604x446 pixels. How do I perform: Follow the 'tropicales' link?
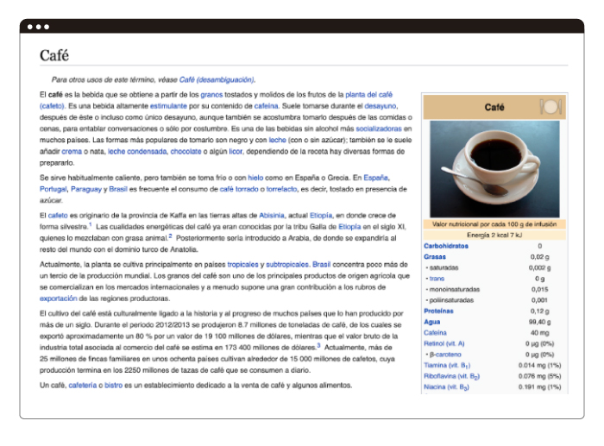click(242, 265)
